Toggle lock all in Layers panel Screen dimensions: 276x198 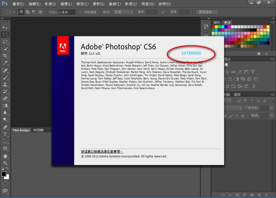point(243,116)
